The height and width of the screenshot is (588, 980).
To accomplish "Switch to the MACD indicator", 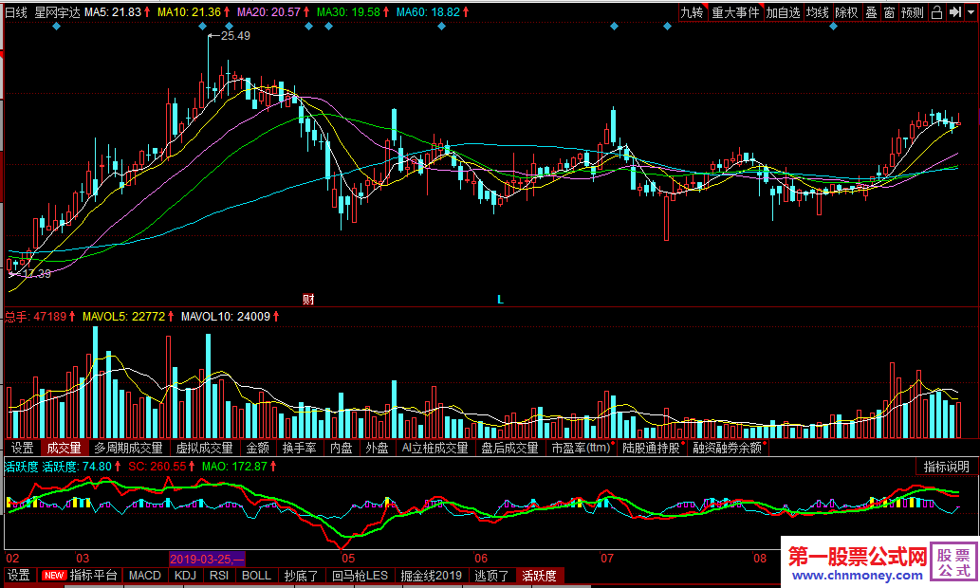I will pos(145,576).
